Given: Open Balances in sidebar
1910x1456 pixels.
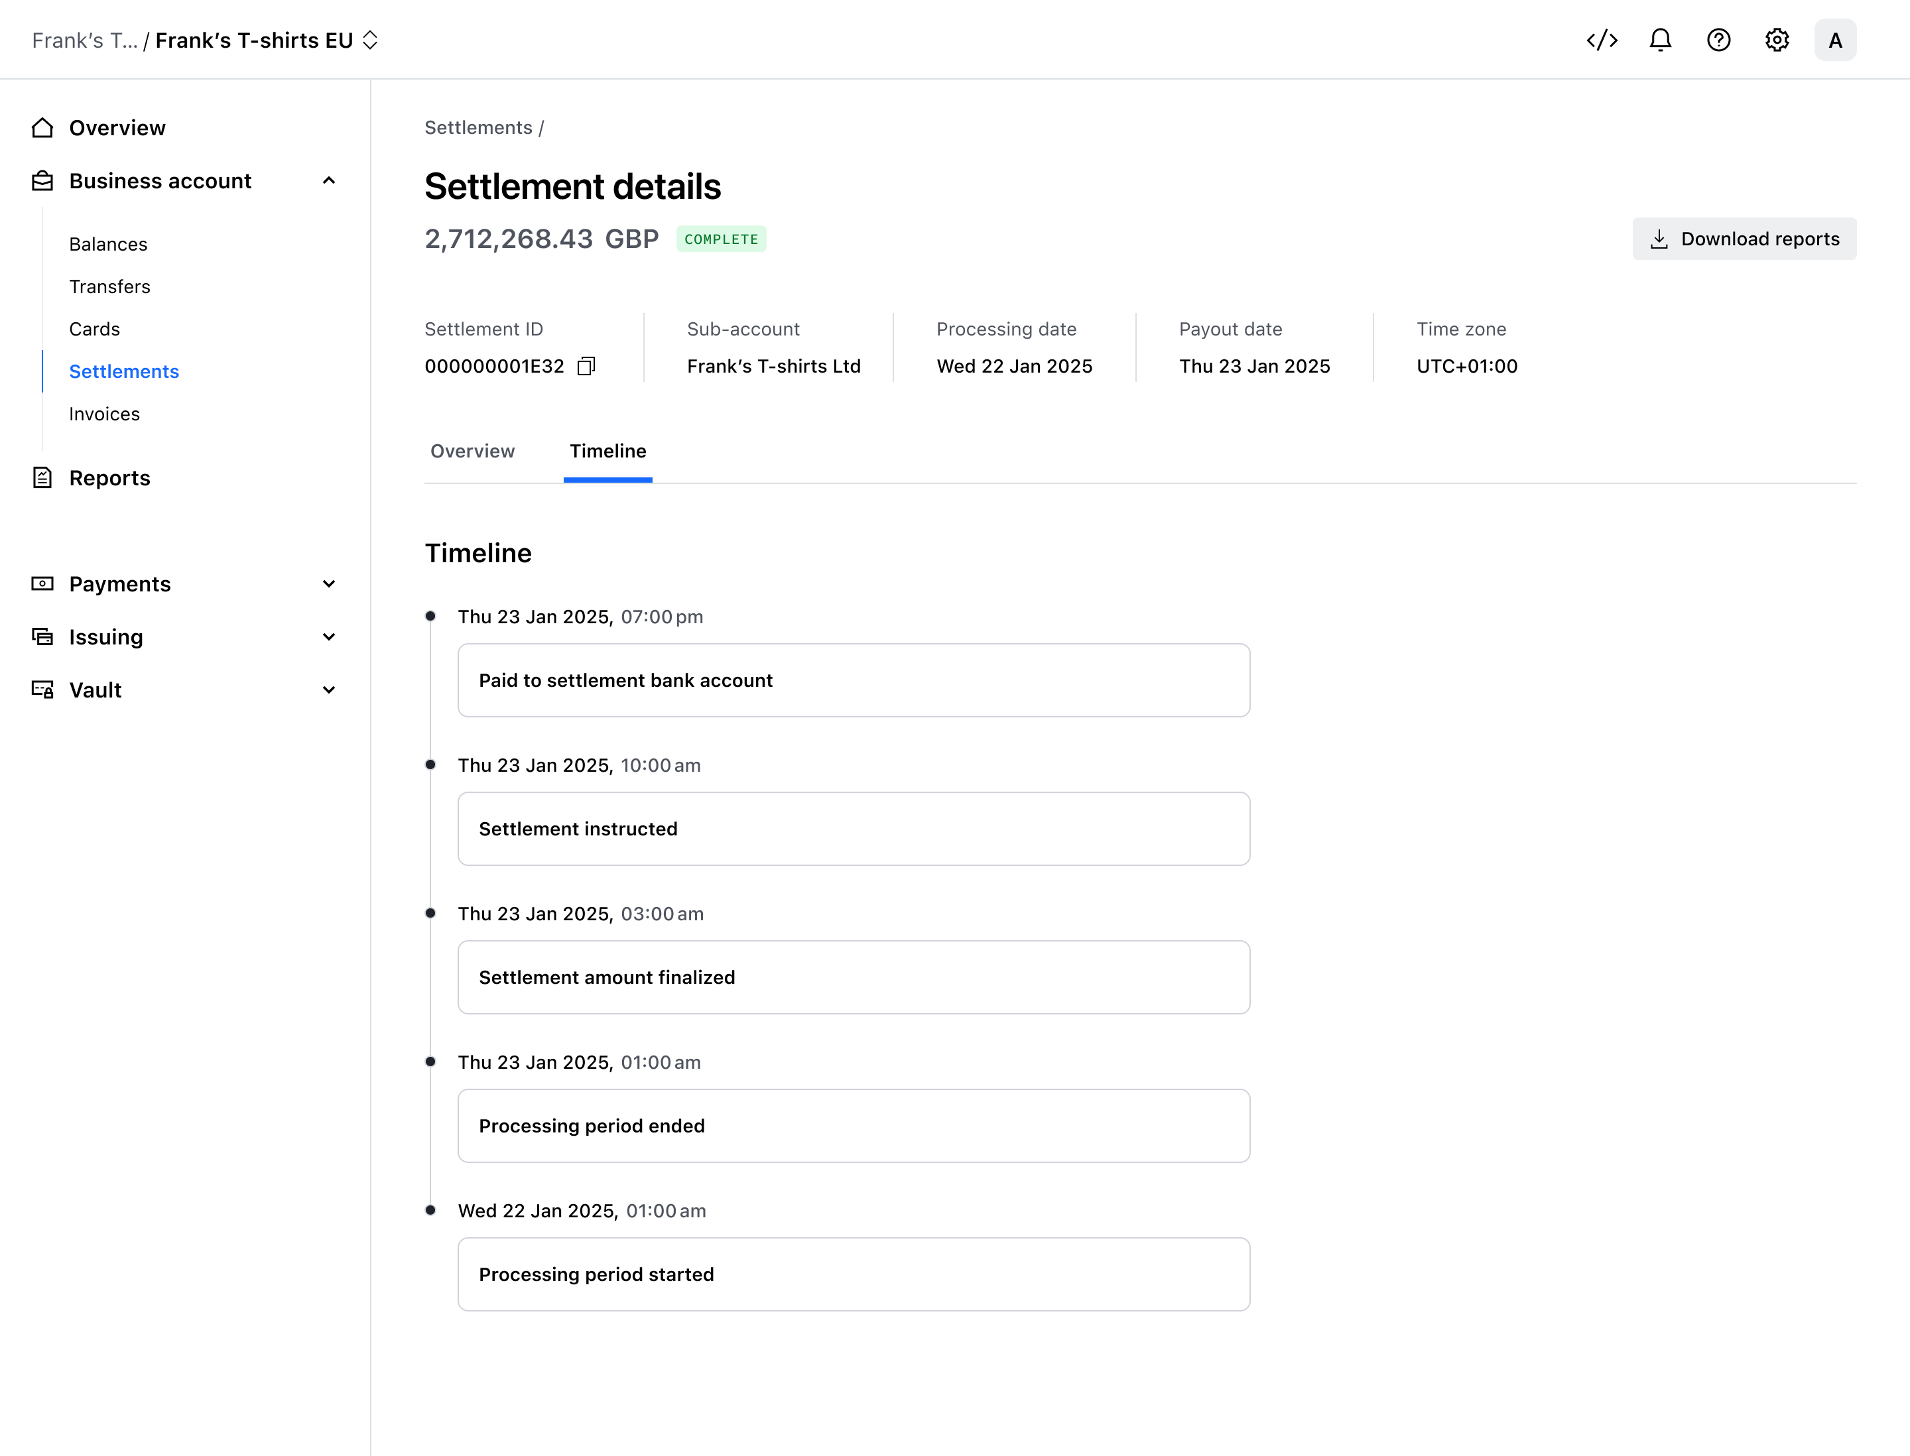Looking at the screenshot, I should [108, 243].
